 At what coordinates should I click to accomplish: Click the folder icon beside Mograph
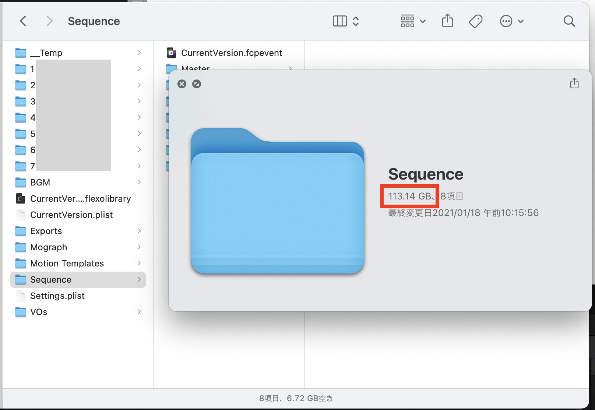[21, 248]
